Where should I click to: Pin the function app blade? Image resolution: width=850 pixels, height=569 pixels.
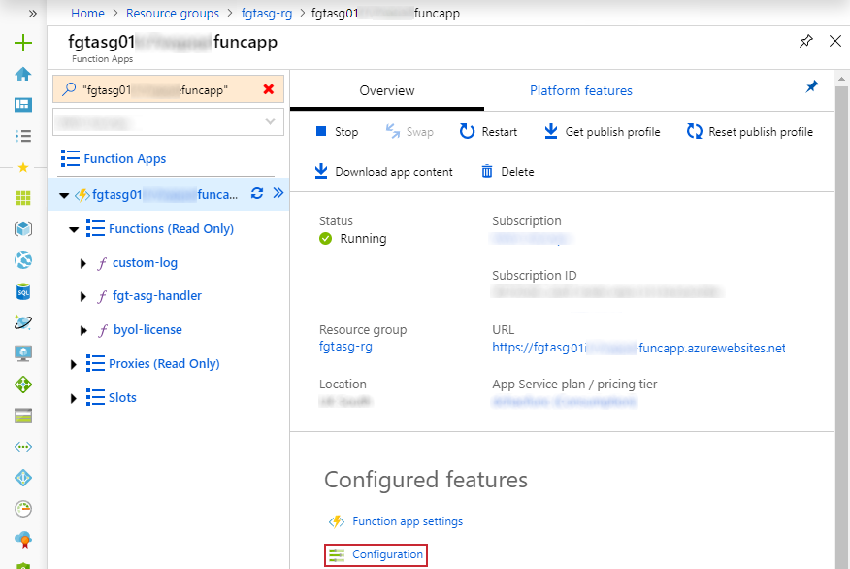(x=805, y=42)
